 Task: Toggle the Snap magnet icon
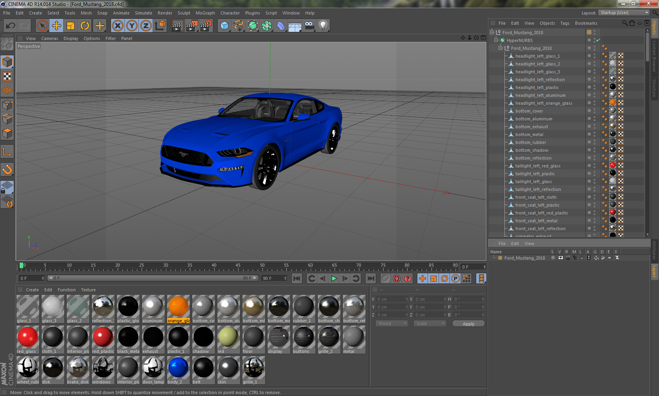coord(7,169)
